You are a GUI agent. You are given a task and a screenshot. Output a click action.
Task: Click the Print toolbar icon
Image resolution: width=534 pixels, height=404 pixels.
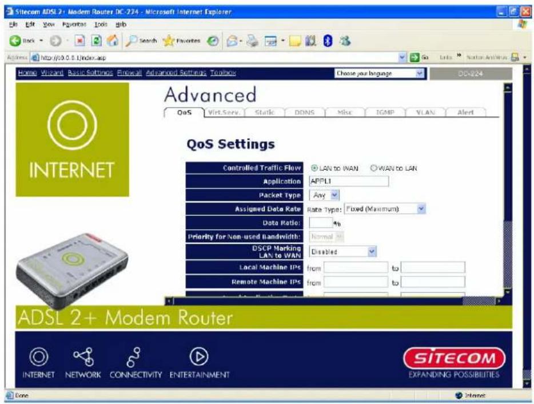click(252, 41)
